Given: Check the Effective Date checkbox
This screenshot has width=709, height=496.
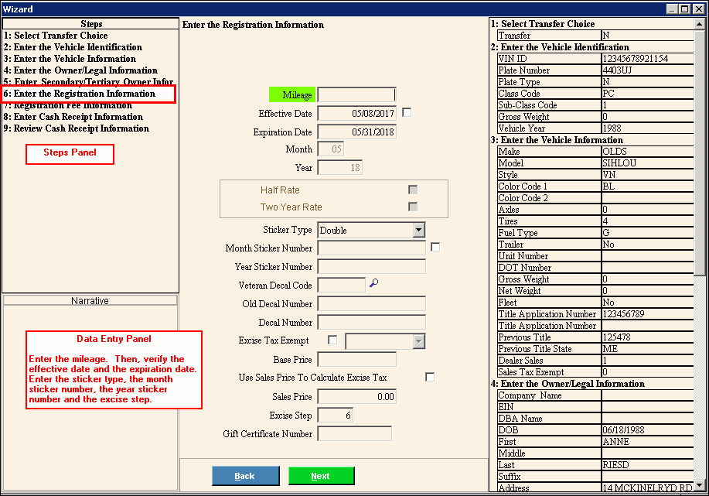Looking at the screenshot, I should 407,112.
